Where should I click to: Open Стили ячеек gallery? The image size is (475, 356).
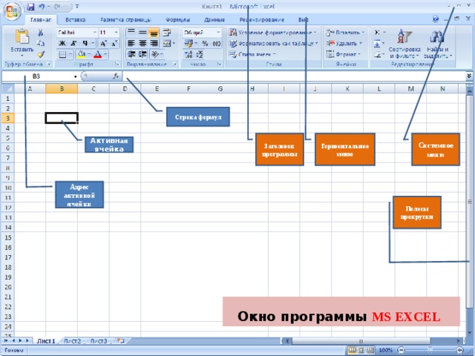[x=252, y=54]
